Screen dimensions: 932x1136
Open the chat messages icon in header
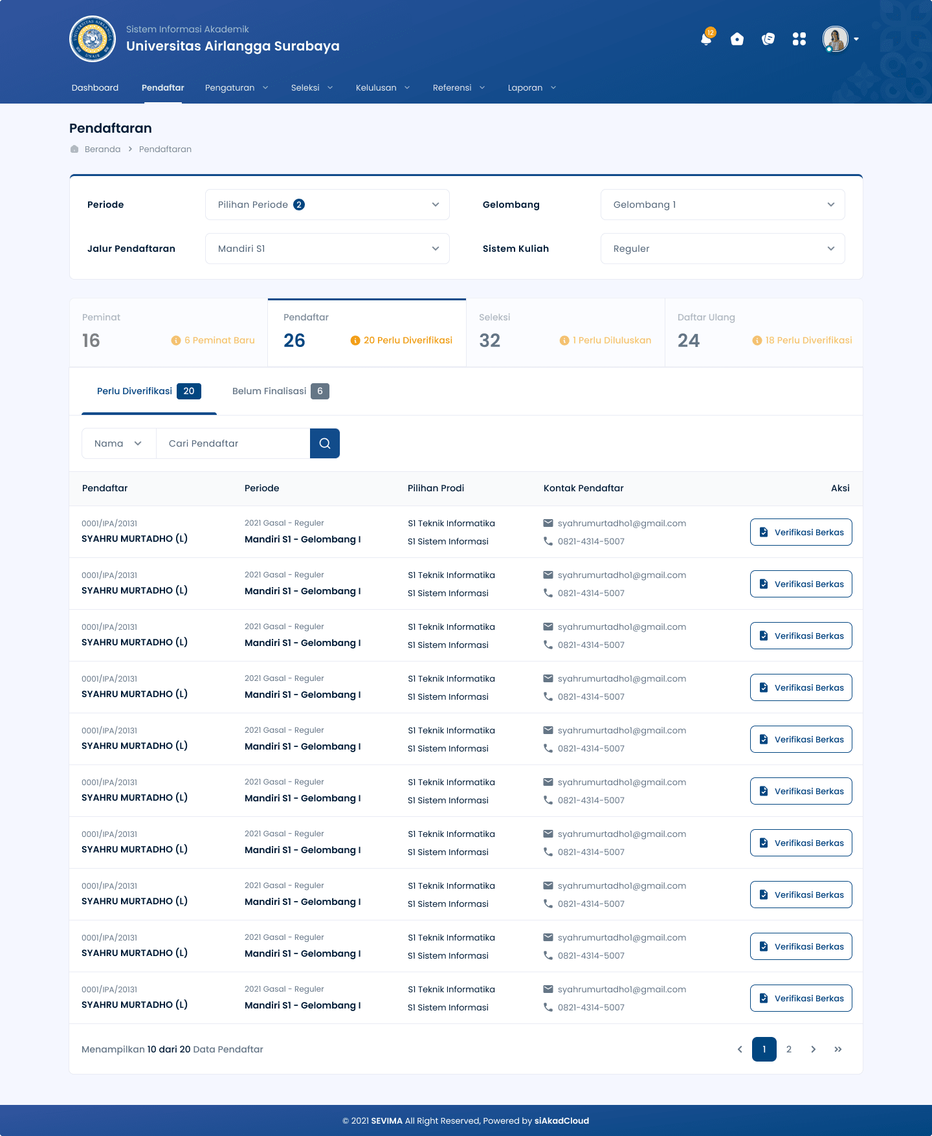(768, 39)
